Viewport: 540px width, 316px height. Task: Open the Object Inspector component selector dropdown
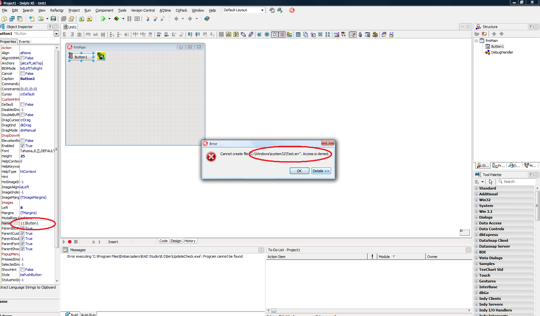[x=56, y=34]
